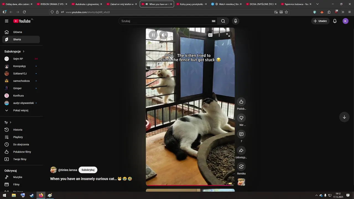The image size is (354, 199).
Task: Open the Gimper subscription
Action: click(x=21, y=88)
